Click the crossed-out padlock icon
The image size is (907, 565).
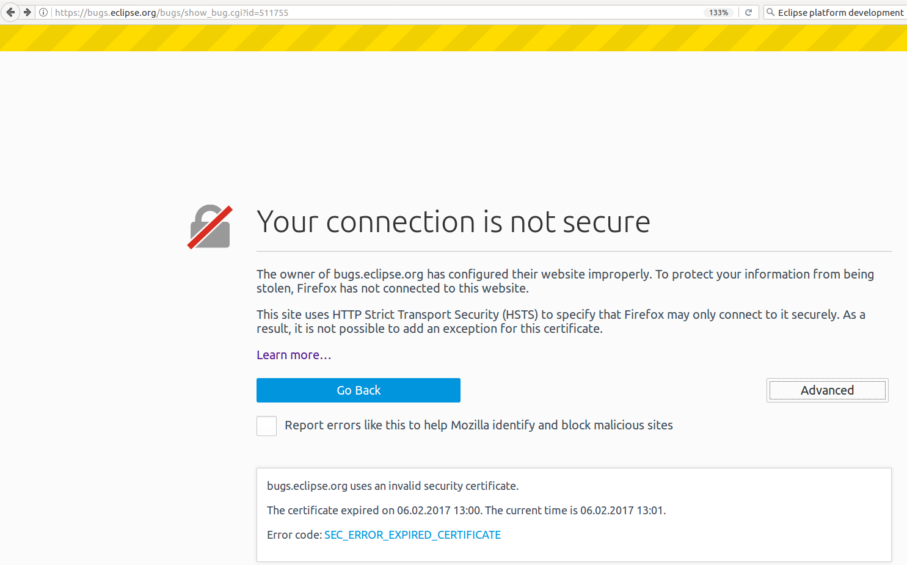point(210,227)
